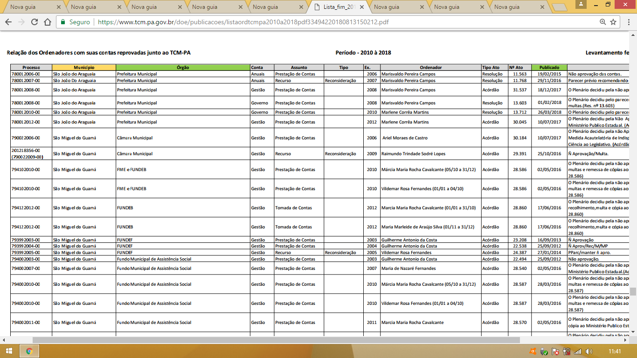Open the Action Center flag icon
Screen dimensions: 637x358
(x=555, y=351)
